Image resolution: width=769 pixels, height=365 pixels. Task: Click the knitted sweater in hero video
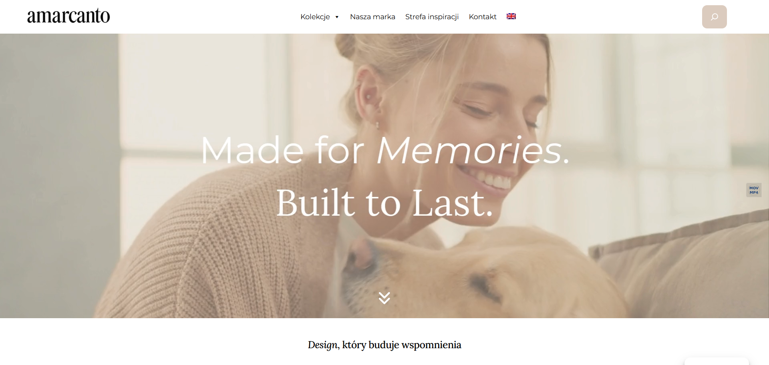[x=224, y=248]
